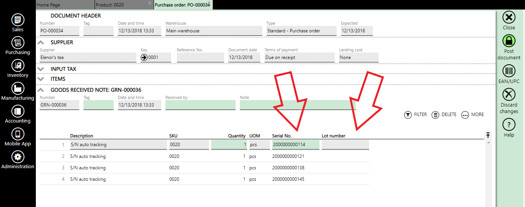The width and height of the screenshot is (525, 207).
Task: Collapse the Goods Received Note section
Action: click(41, 90)
